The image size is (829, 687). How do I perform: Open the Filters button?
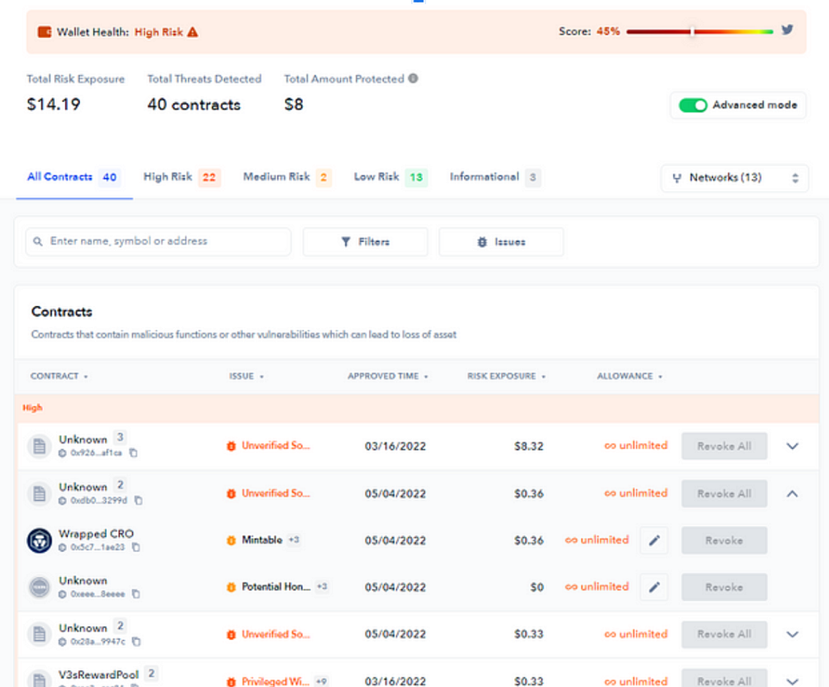[x=365, y=242]
